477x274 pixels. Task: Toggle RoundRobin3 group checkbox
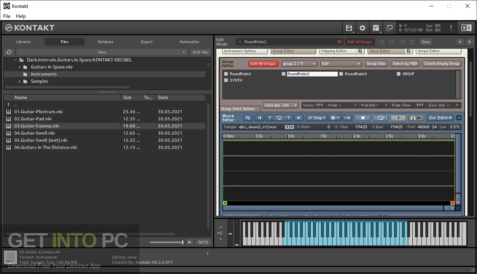[x=341, y=74]
